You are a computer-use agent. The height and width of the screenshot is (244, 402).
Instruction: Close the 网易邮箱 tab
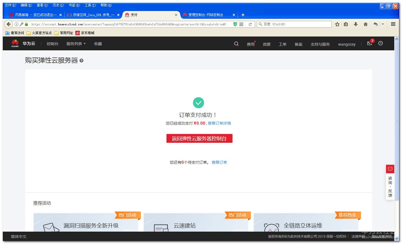(x=61, y=15)
